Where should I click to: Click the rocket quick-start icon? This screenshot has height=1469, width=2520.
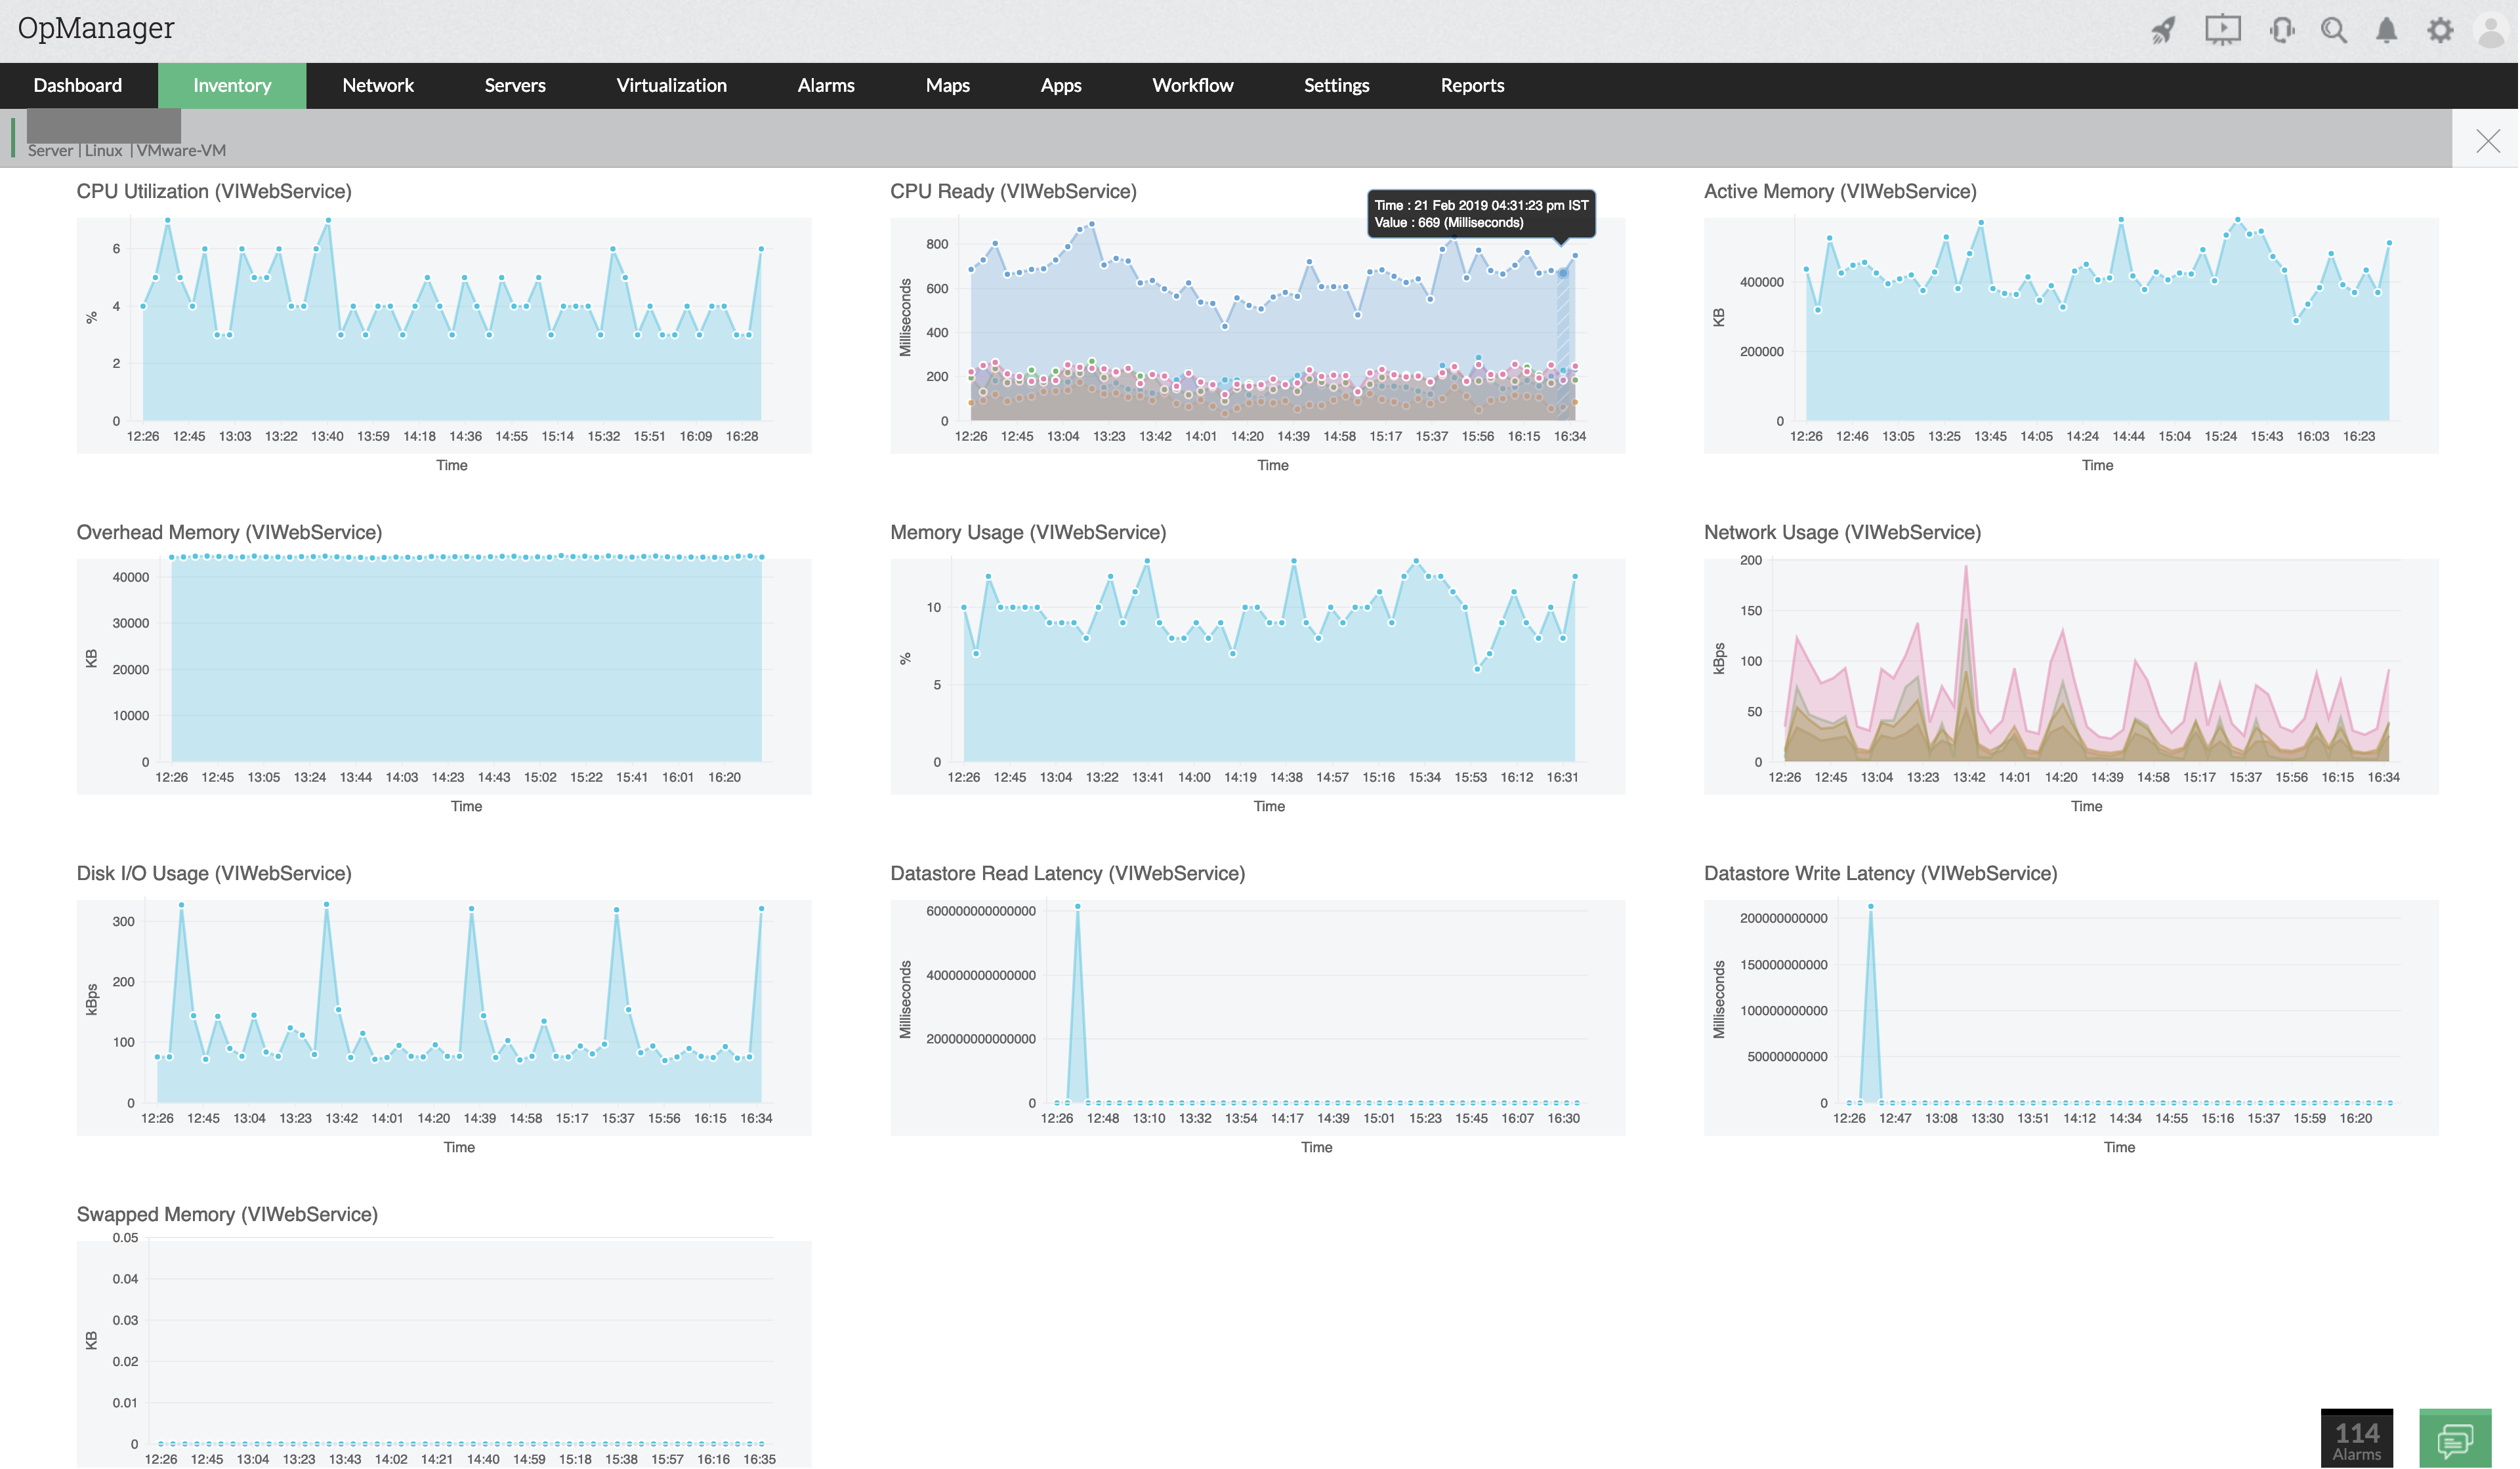coord(2164,30)
